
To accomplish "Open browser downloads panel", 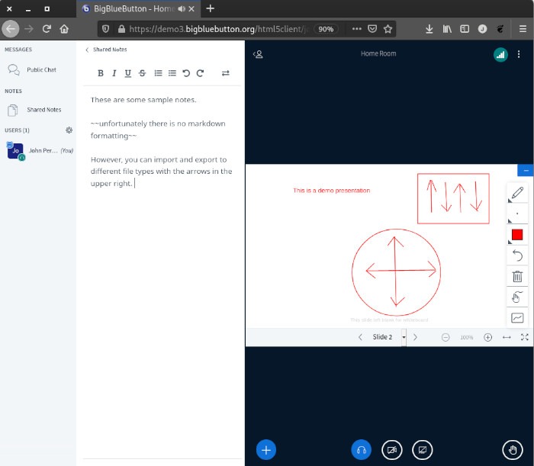I will coord(429,29).
